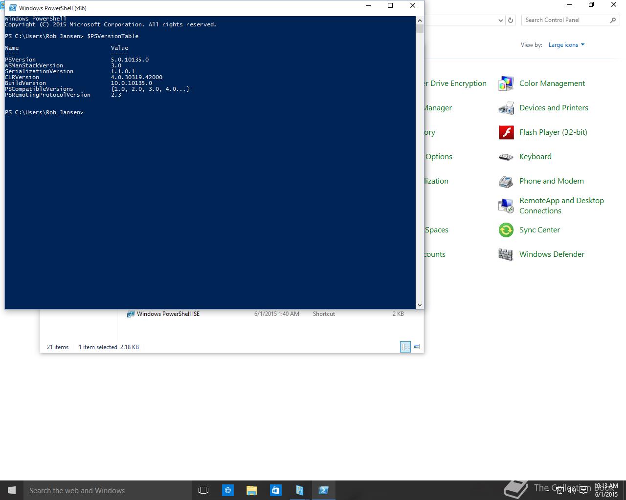Select the Windows PowerShell ISE file name
The height and width of the screenshot is (500, 626).
(168, 314)
